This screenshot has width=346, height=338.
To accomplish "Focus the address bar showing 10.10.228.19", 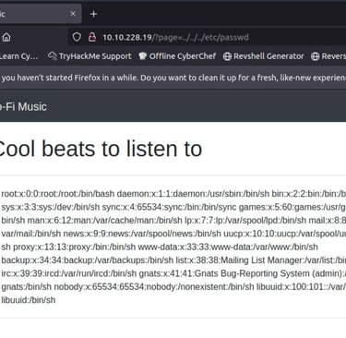I will pyautogui.click(x=207, y=37).
